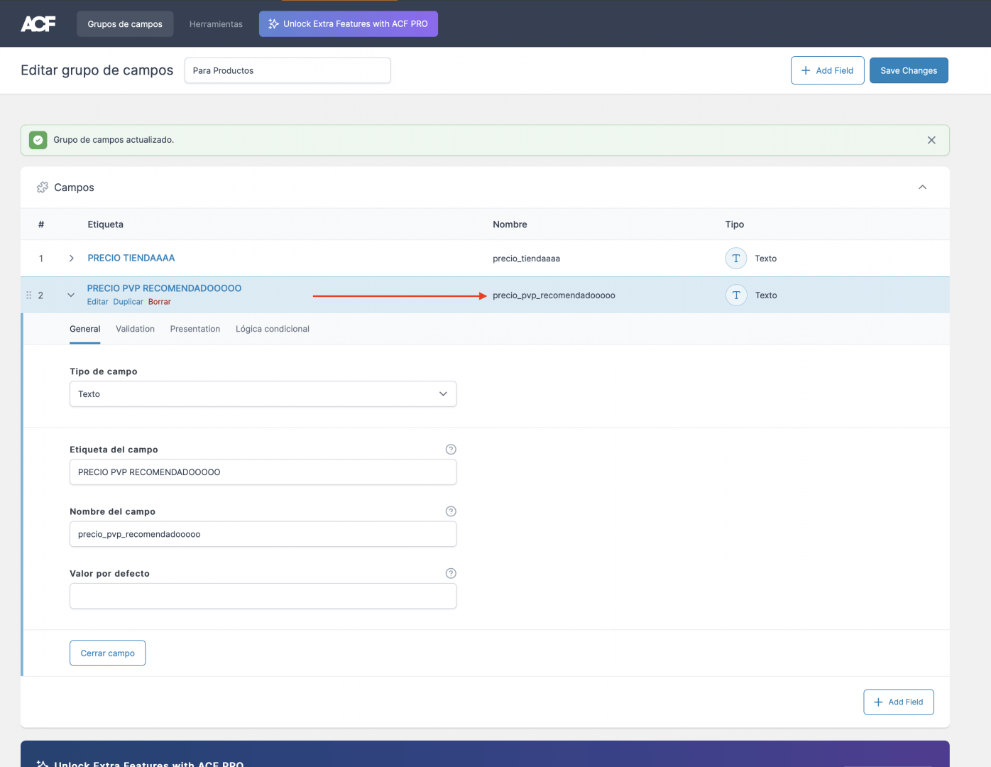Click the 'Texto' type label of row 1

(x=765, y=259)
